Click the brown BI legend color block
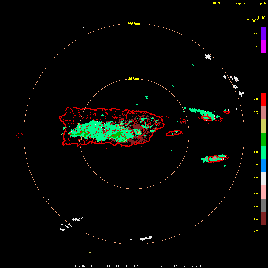This screenshot has width=268, height=268. coord(263,219)
